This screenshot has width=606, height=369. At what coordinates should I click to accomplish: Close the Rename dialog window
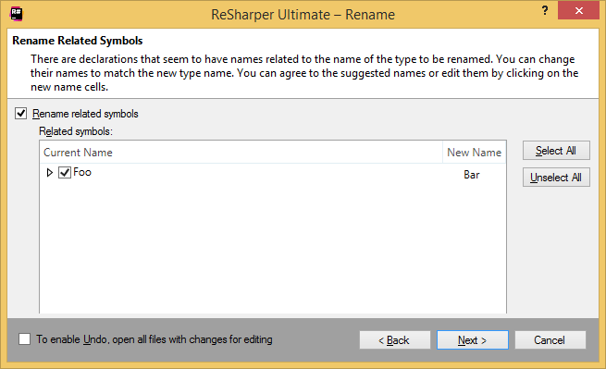pos(578,10)
